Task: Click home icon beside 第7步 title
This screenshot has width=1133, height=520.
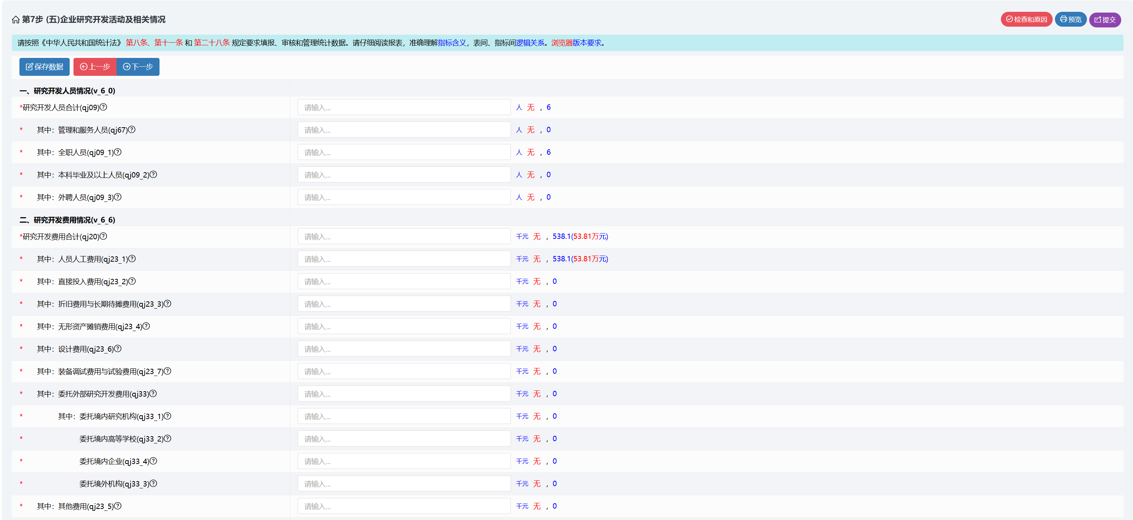Action: click(x=16, y=19)
